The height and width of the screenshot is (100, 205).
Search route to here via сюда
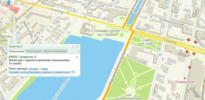point(44,69)
